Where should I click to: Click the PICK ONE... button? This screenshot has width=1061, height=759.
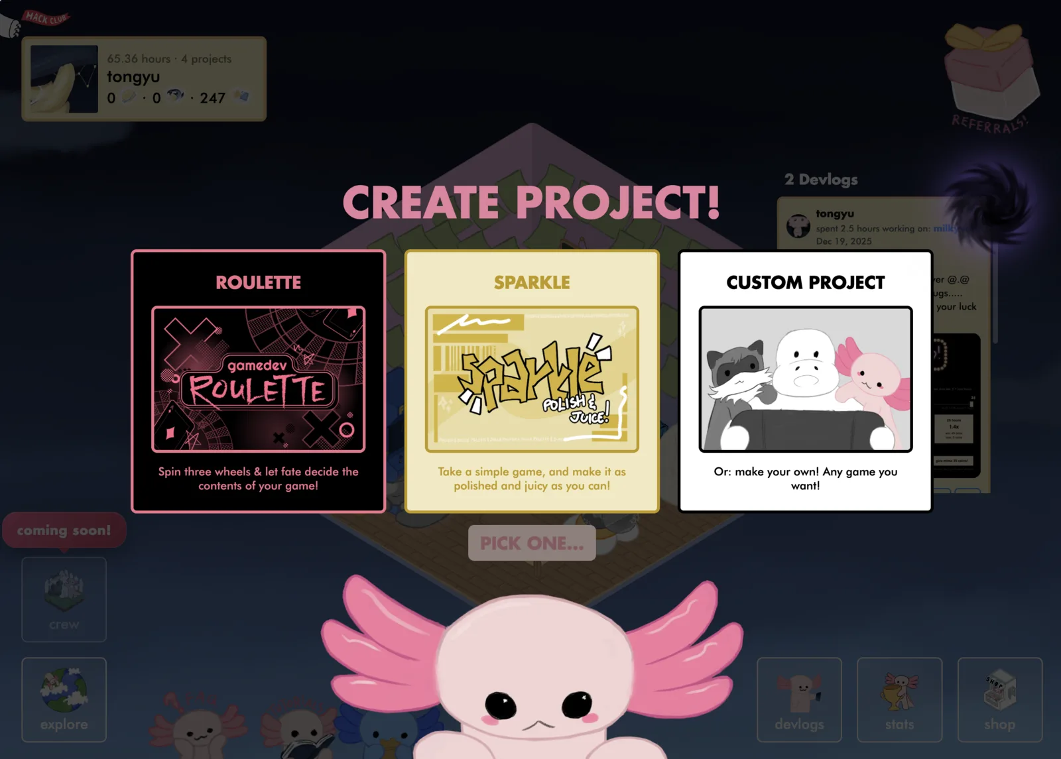(x=532, y=543)
